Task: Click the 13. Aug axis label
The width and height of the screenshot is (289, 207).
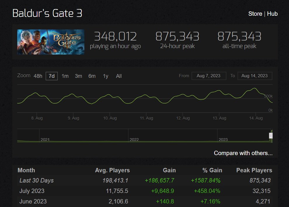Action: [x=219, y=118]
